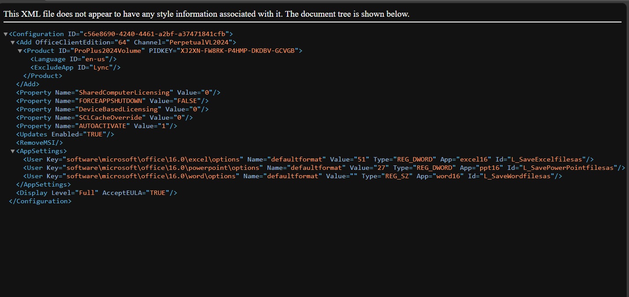This screenshot has height=297, width=629.
Task: Select the AUTOACTIVATE property line
Action: pyautogui.click(x=96, y=126)
